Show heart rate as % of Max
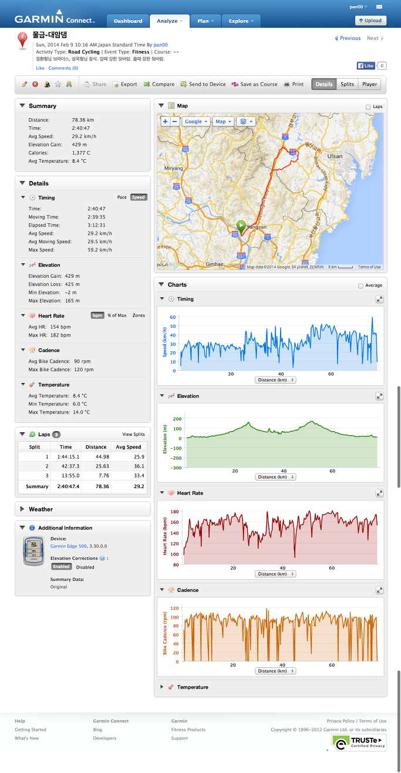401x773 pixels. [x=117, y=315]
